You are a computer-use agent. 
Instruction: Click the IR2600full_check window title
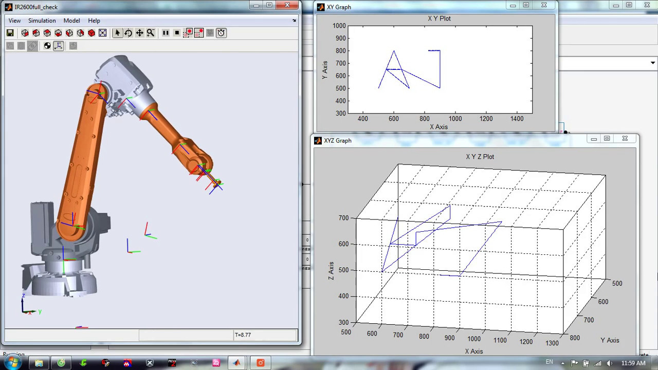pyautogui.click(x=36, y=7)
